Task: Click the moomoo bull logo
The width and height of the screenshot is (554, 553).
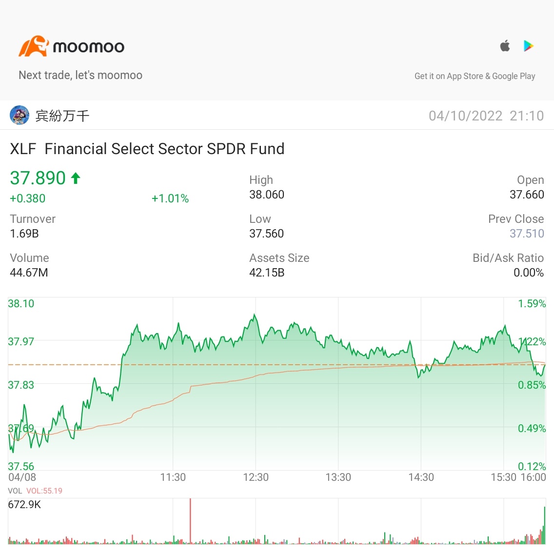Action: coord(34,46)
